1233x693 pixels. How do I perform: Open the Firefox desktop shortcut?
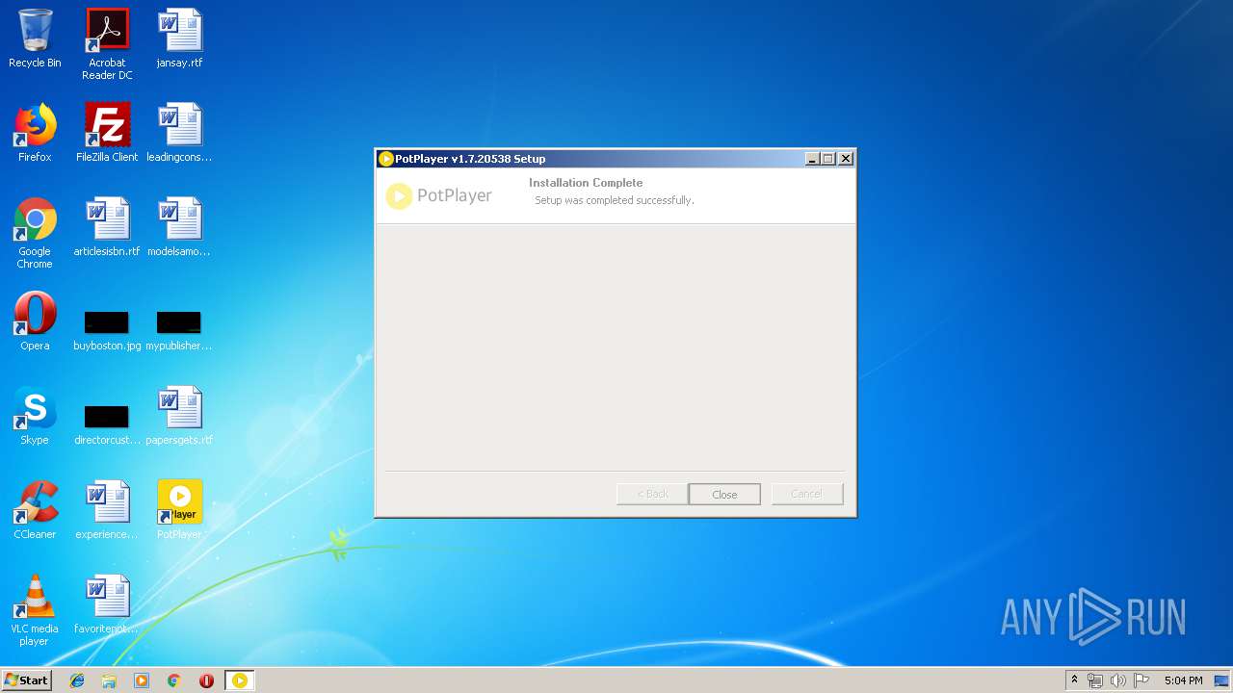click(x=35, y=133)
